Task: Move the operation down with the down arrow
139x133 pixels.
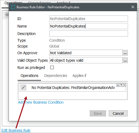Action: coord(118,85)
